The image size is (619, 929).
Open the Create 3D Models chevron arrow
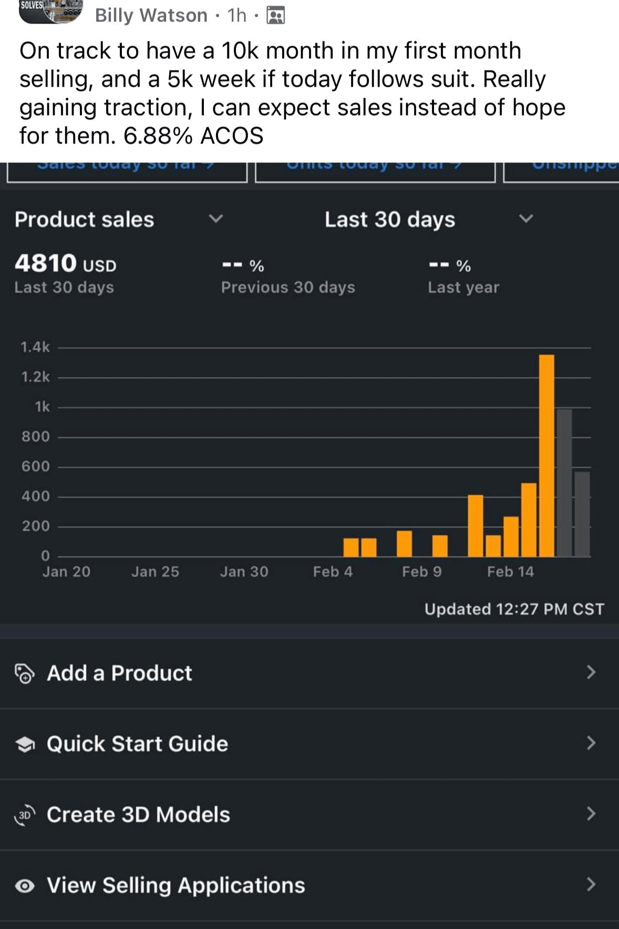[x=591, y=814]
